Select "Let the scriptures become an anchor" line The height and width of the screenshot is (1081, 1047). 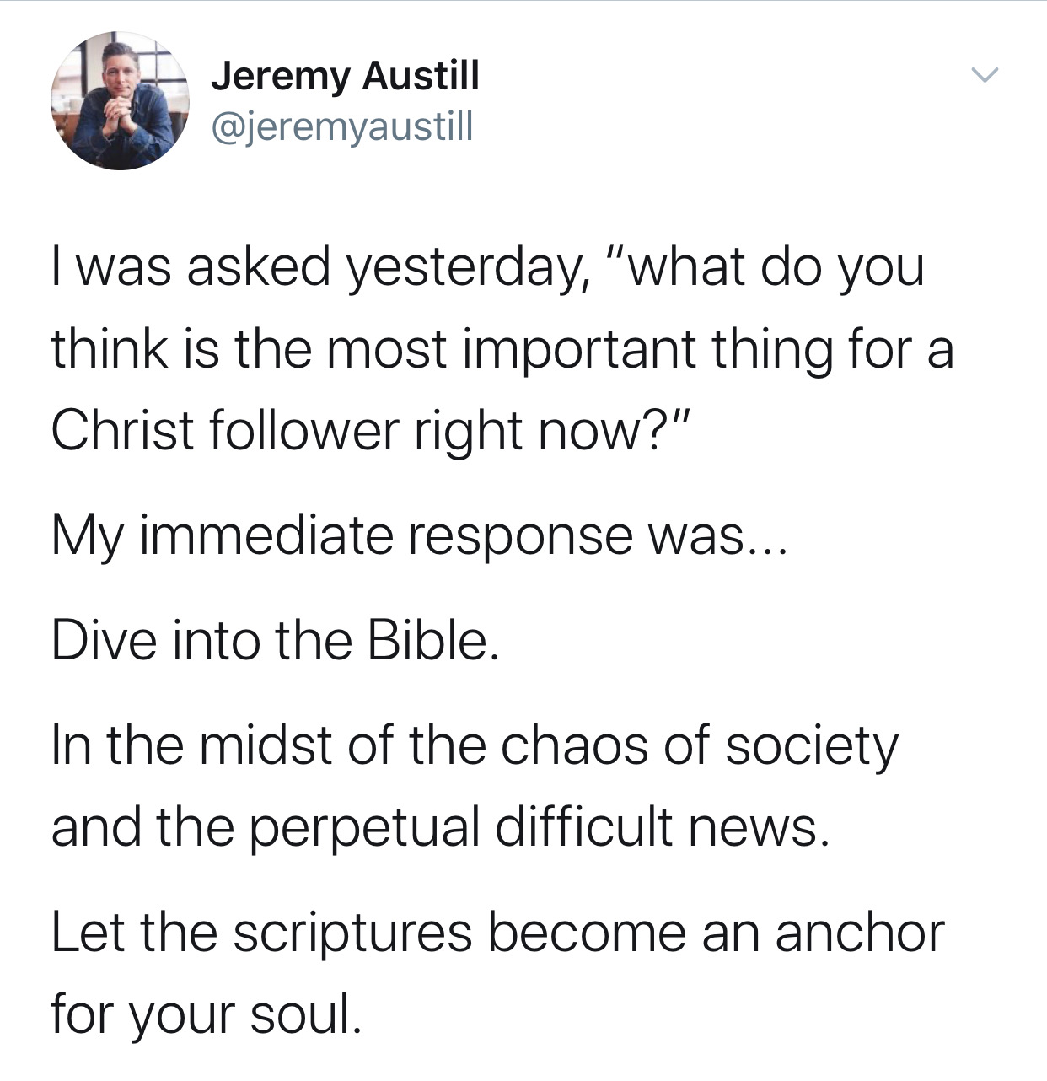click(497, 933)
